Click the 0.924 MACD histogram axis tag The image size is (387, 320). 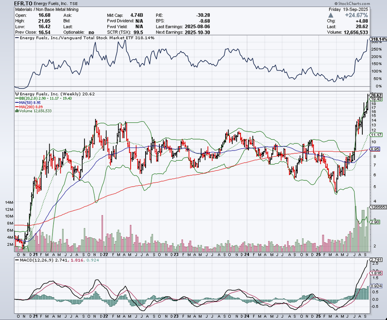point(375,286)
